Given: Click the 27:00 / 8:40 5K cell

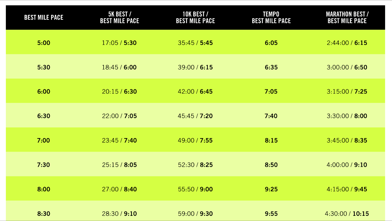Looking at the screenshot, I should [119, 189].
